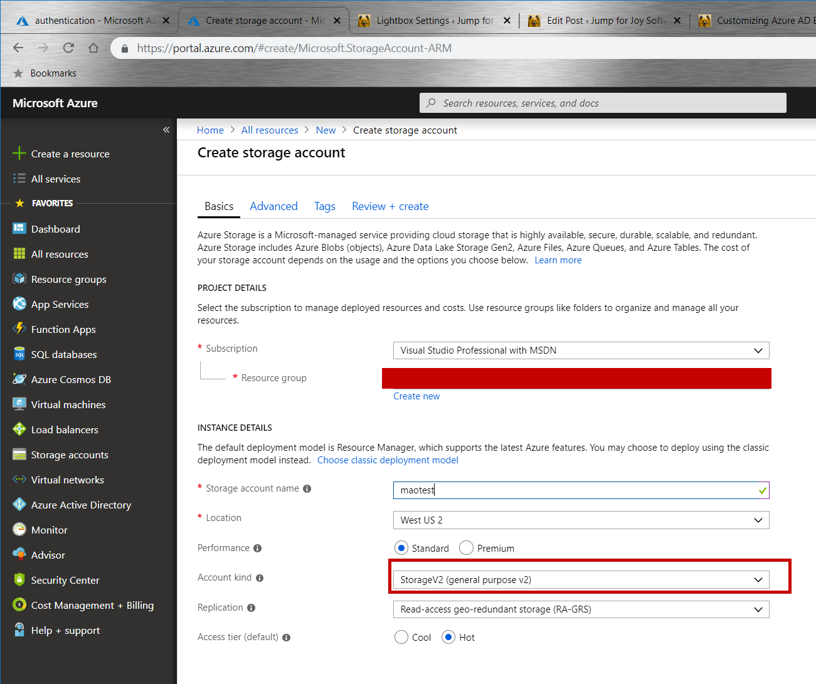Open the Monitor gauge icon
This screenshot has height=684, width=816.
(19, 530)
